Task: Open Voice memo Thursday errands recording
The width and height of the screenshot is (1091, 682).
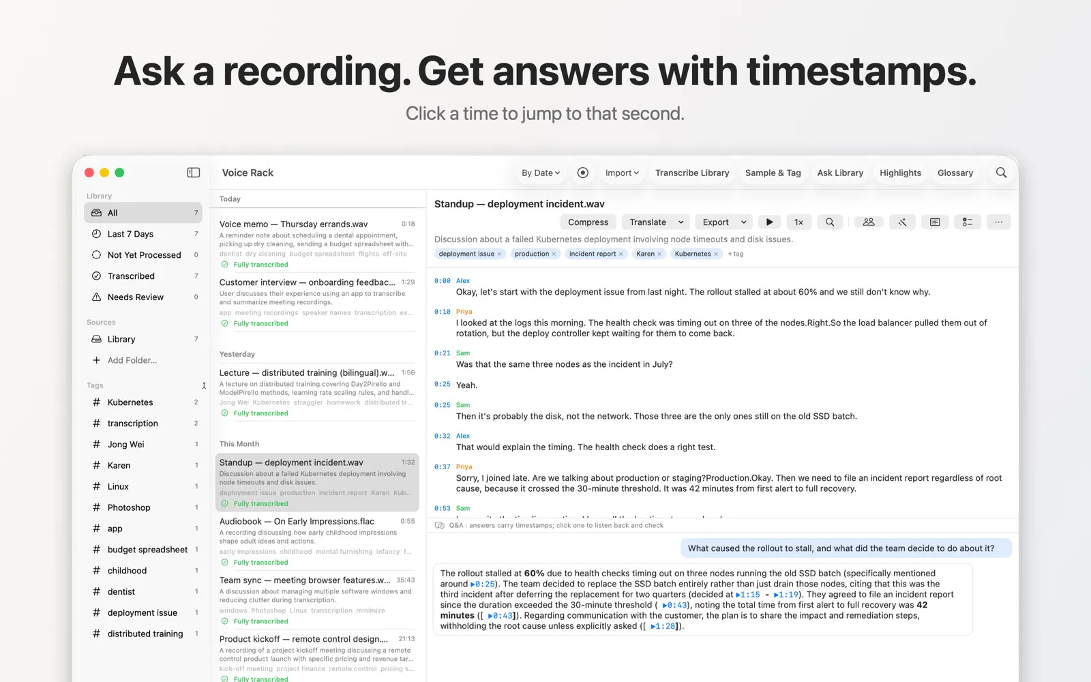Action: coord(317,243)
